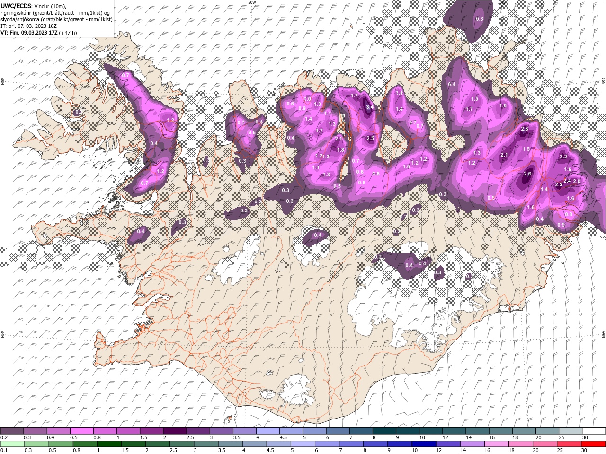
Task: Click the bright red final swatch in lower legend
Action: click(593, 444)
